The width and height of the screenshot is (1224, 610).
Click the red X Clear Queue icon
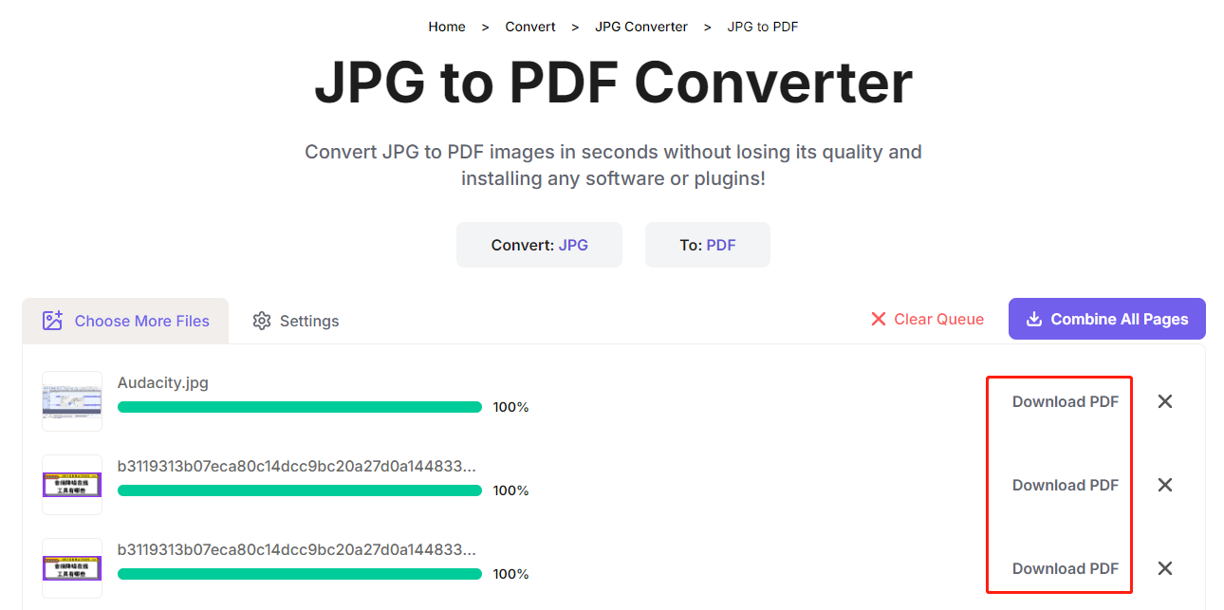click(879, 319)
